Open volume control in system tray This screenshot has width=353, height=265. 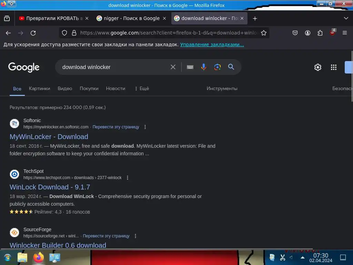click(x=291, y=257)
